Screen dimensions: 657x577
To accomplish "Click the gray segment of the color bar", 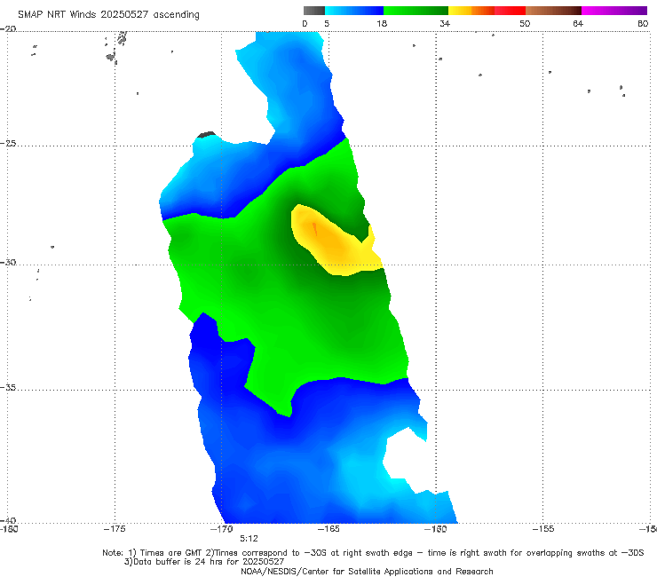I will [314, 11].
